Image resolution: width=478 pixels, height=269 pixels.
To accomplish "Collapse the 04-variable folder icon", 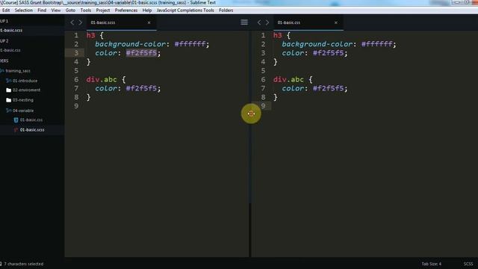I will [x=8, y=111].
